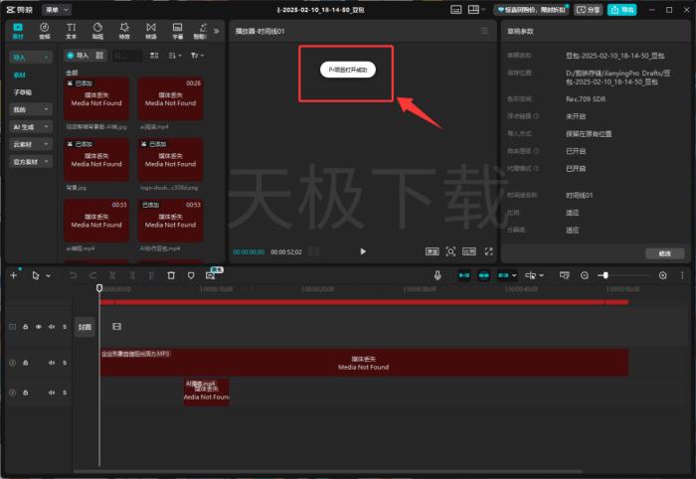This screenshot has height=479, width=696.
Task: Click the microphone record icon
Action: [437, 274]
